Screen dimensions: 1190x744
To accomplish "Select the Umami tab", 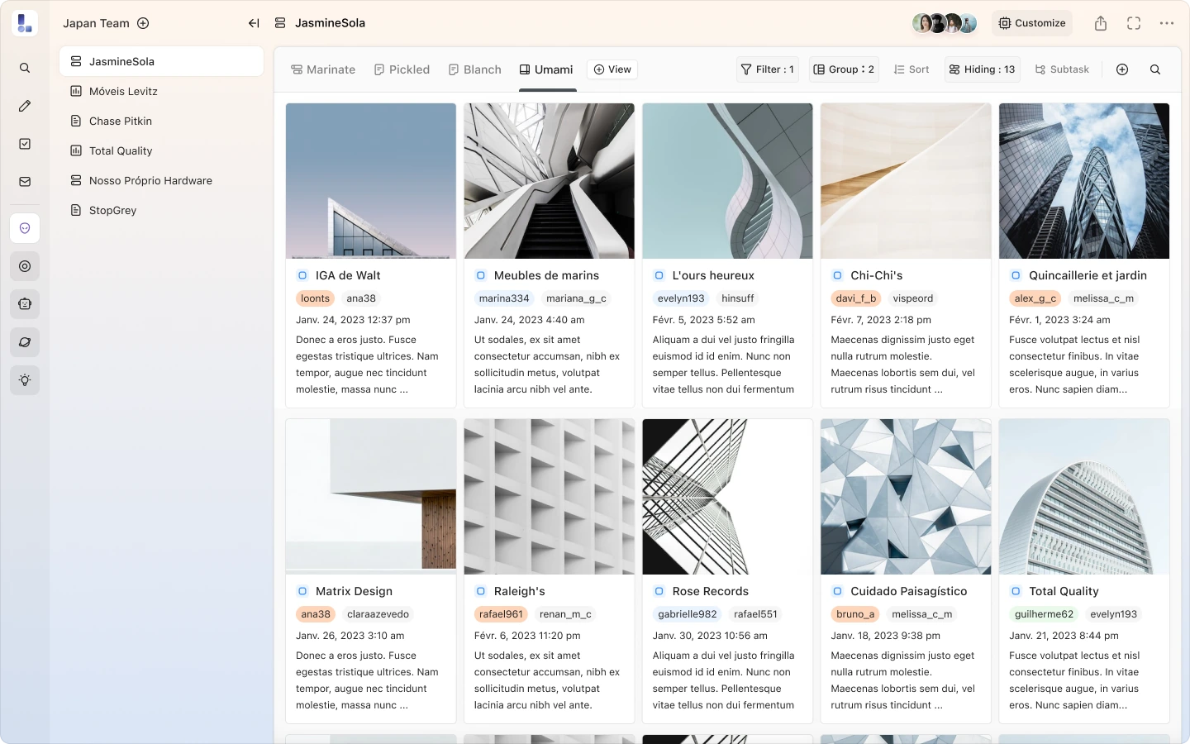I will pos(546,69).
